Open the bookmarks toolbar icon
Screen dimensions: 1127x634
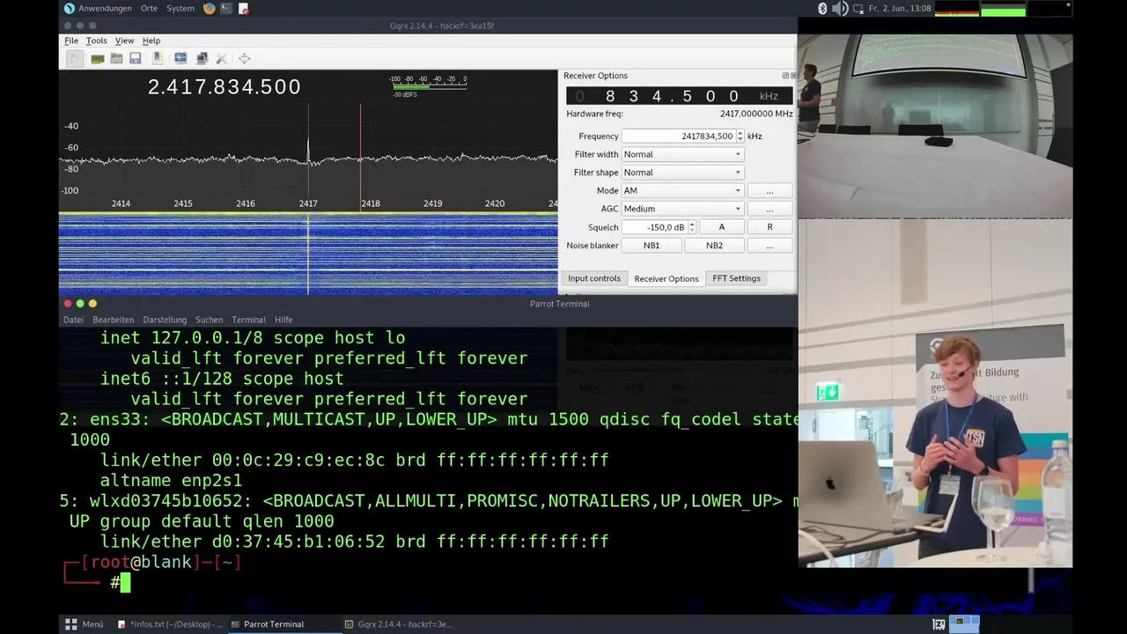point(158,58)
